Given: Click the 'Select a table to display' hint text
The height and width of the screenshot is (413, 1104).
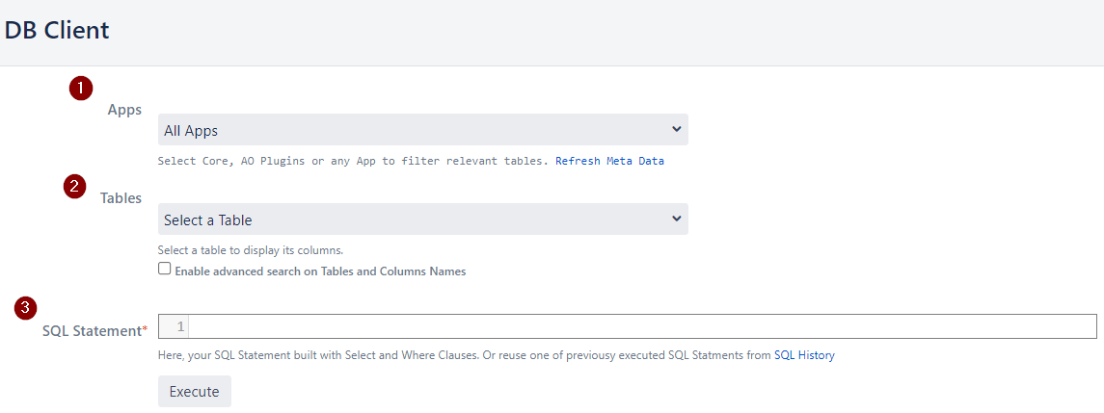Looking at the screenshot, I should tap(251, 249).
